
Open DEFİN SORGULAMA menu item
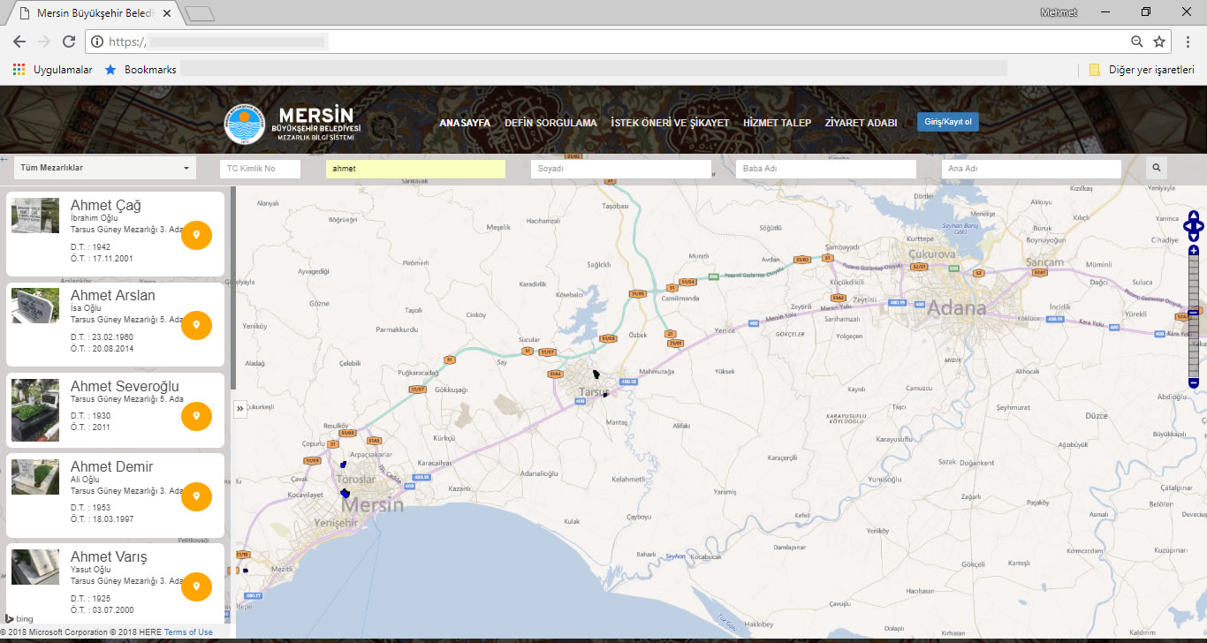point(550,123)
